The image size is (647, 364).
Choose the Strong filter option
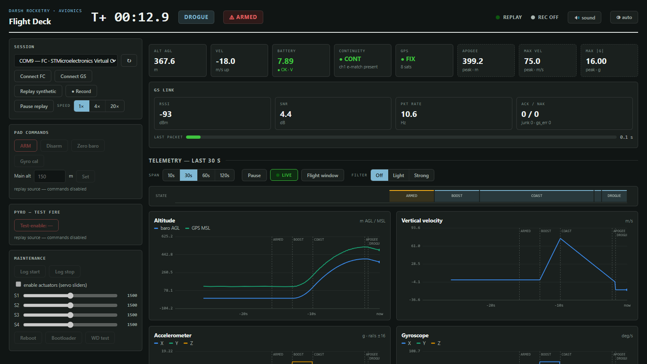click(x=421, y=175)
